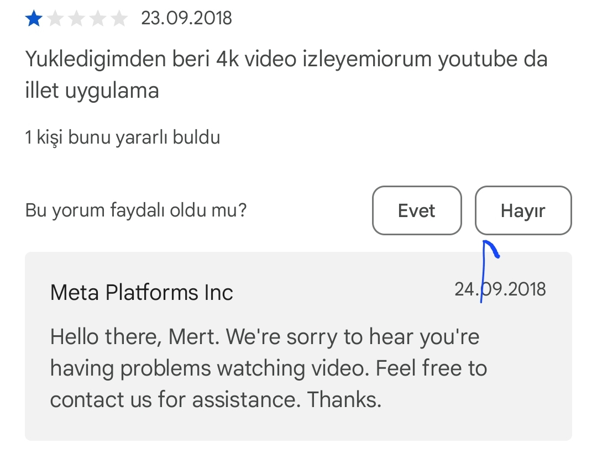
Task: Click the filled blue first star
Action: [x=33, y=19]
